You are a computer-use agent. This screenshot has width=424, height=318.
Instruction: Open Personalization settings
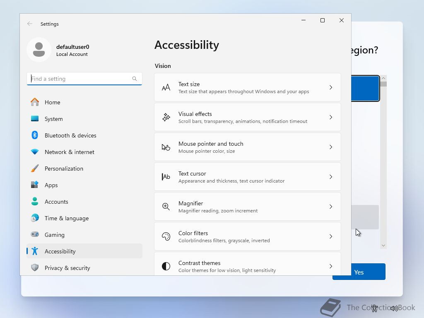(84, 169)
